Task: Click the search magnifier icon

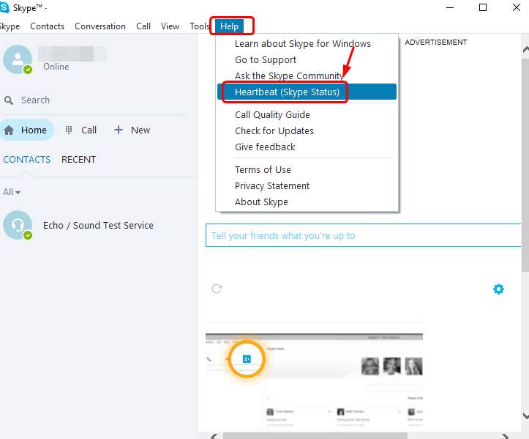Action: tap(9, 100)
